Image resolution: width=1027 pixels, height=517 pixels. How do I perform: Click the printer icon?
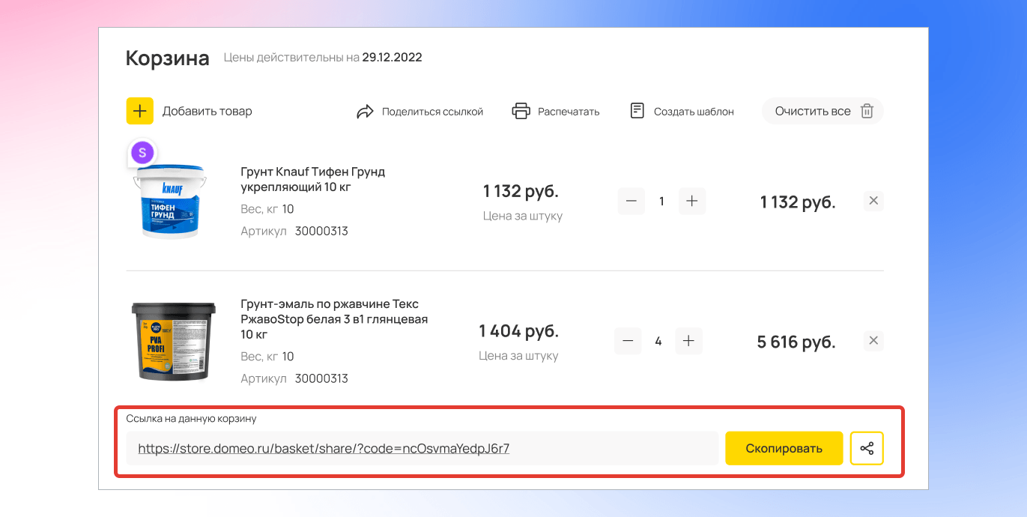[x=521, y=111]
